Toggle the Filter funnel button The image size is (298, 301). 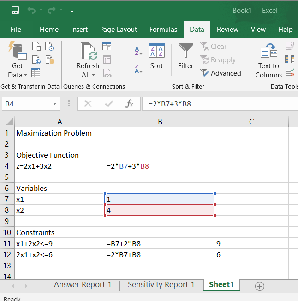pyautogui.click(x=186, y=57)
